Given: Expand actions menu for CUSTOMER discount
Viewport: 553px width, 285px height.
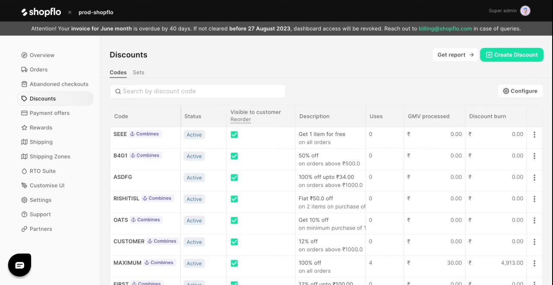Looking at the screenshot, I should point(534,242).
